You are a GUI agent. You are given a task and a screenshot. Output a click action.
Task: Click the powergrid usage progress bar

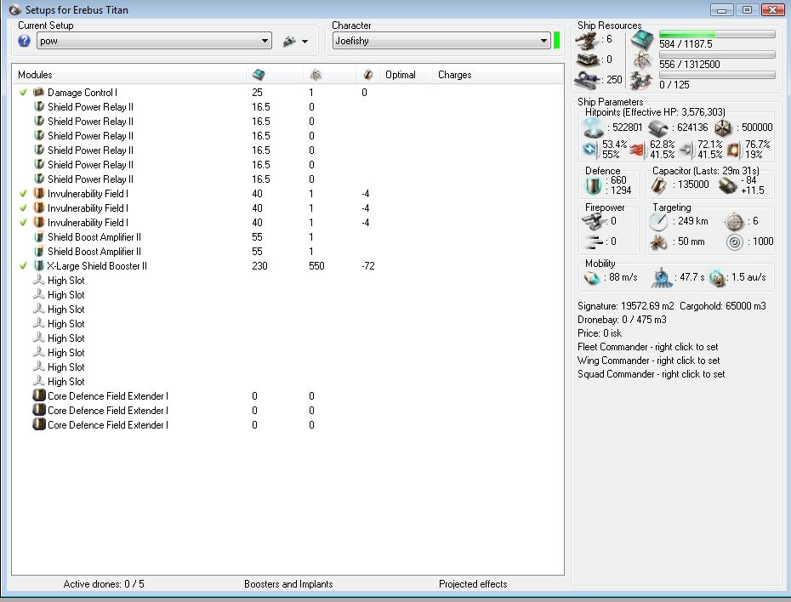(x=717, y=54)
